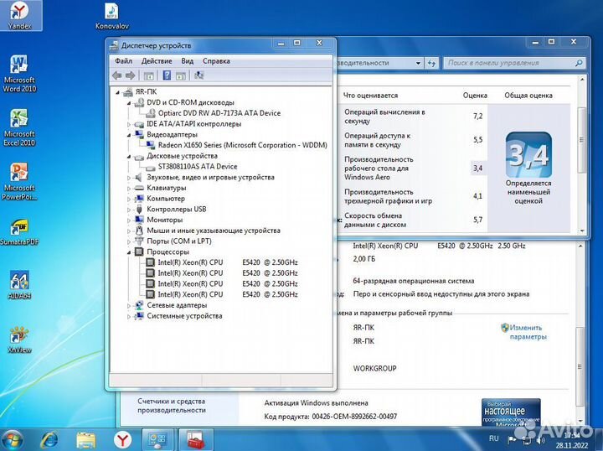Screen dimensions: 603x451
Task: Collapse the DVD и CD-ROM дисководы node
Action: click(129, 103)
